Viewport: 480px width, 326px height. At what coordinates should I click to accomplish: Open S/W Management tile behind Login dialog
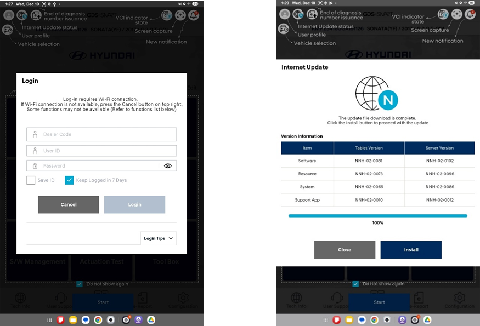coord(37,267)
